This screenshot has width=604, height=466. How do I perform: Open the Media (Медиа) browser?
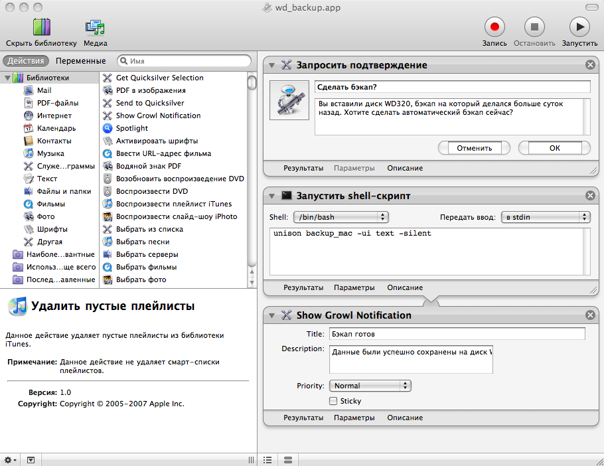click(x=95, y=27)
